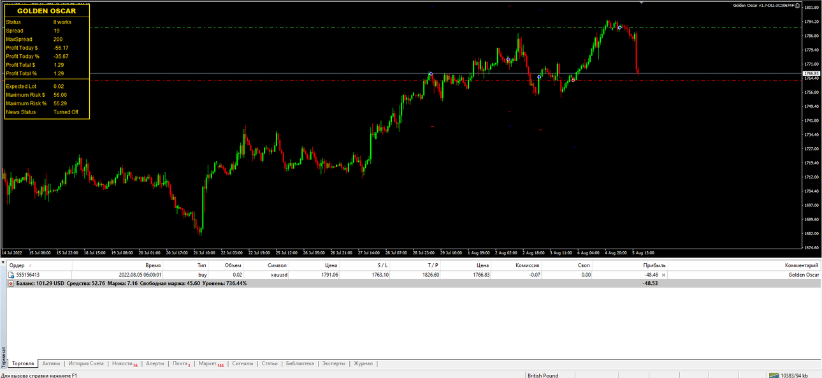
Task: Click the order icon beside 555156413
Action: [10, 275]
